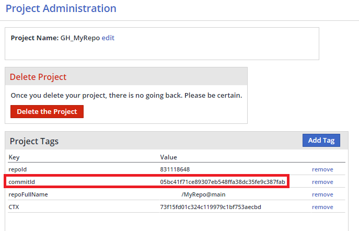Click the Project Tags section heading

[x=34, y=141]
